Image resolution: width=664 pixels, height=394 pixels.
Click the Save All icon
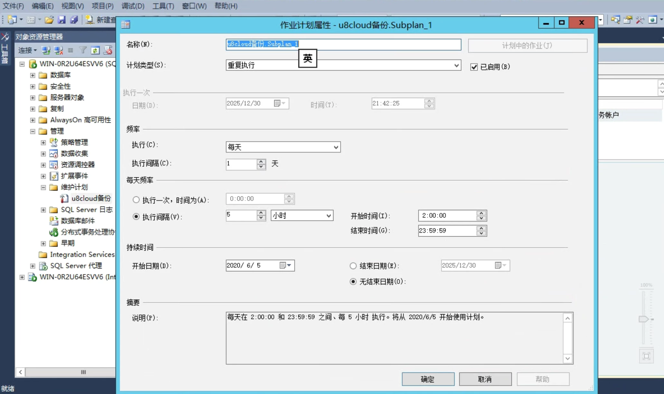click(x=74, y=20)
